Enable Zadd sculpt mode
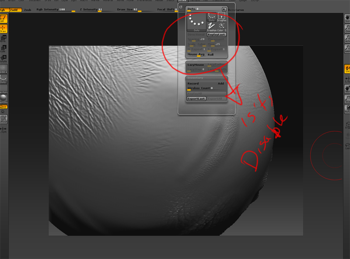 pos(16,10)
